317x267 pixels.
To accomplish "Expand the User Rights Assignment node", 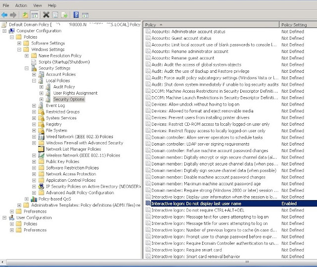I will point(42,93).
